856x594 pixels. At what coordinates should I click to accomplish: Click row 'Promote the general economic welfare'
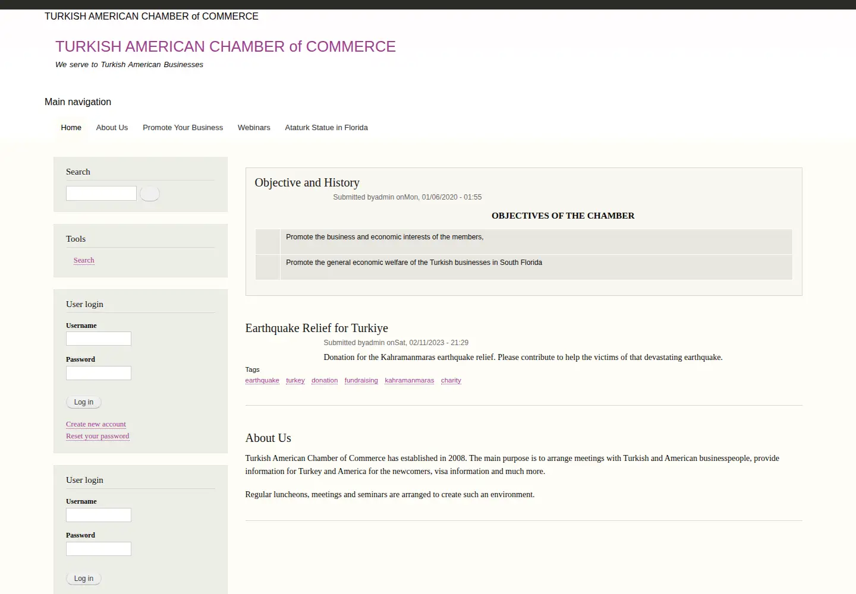pos(524,267)
